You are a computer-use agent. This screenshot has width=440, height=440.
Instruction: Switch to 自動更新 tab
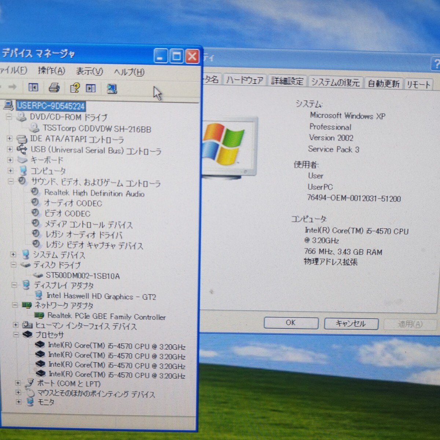pos(384,84)
